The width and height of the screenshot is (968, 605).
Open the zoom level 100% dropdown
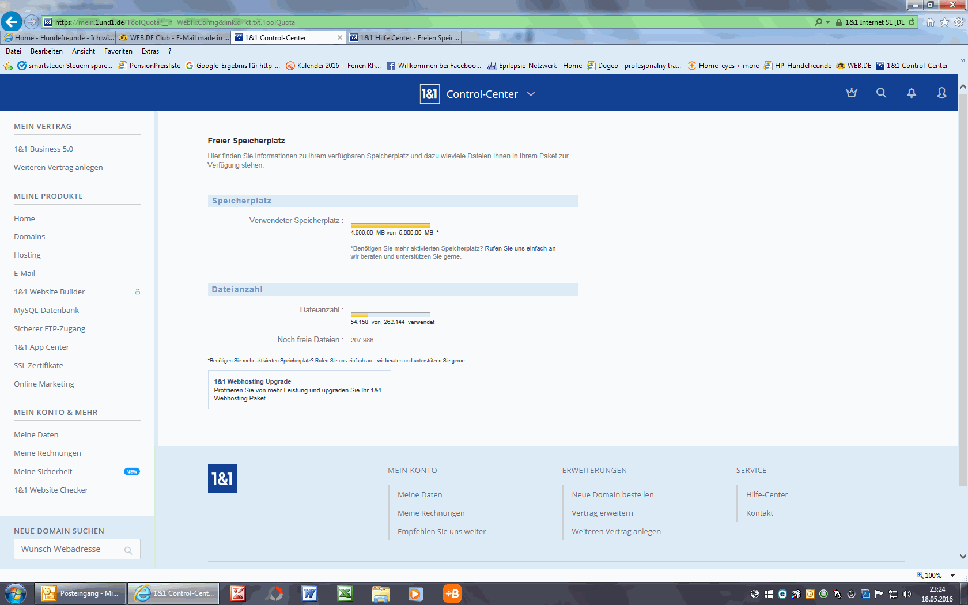pos(952,575)
